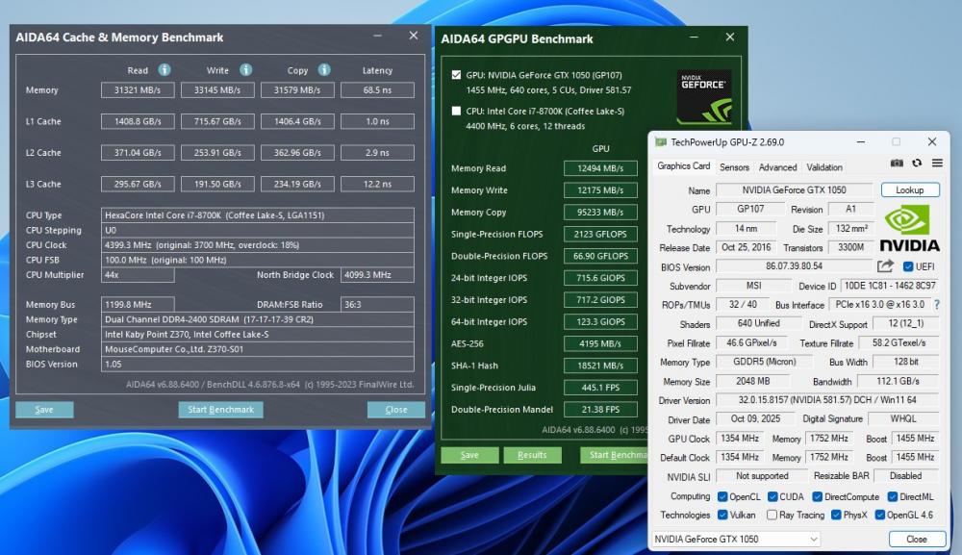
Task: Click Close in Cache & Memory Benchmark
Action: click(395, 410)
